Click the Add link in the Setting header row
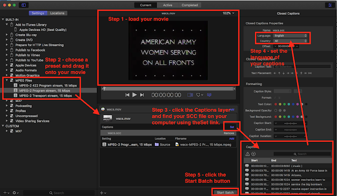This screenshot has height=196, width=337. pos(232,139)
